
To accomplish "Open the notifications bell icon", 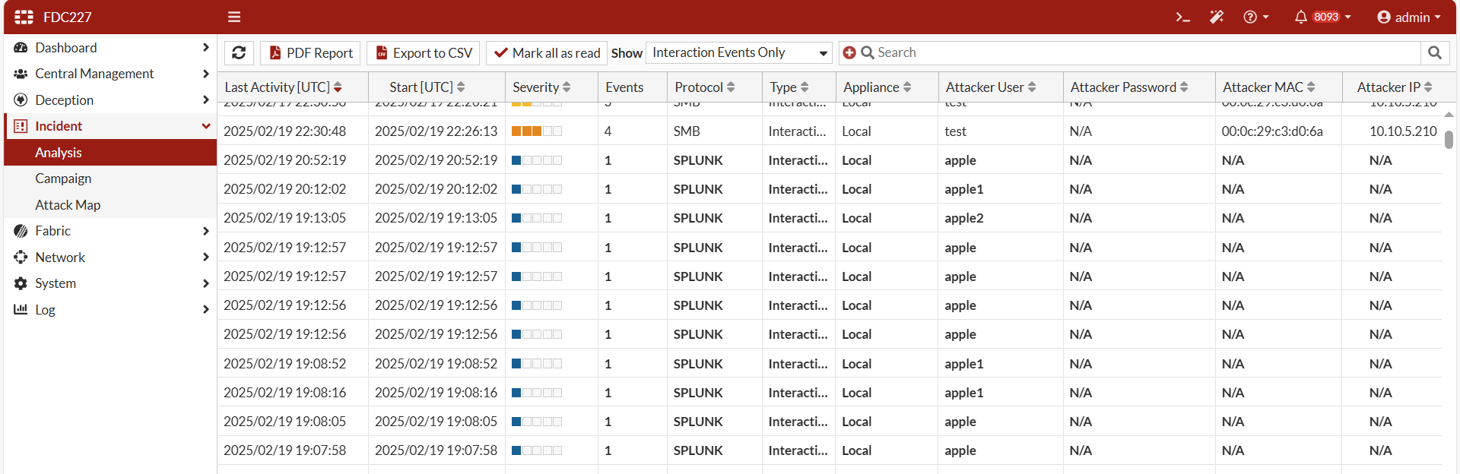I will 1301,17.
